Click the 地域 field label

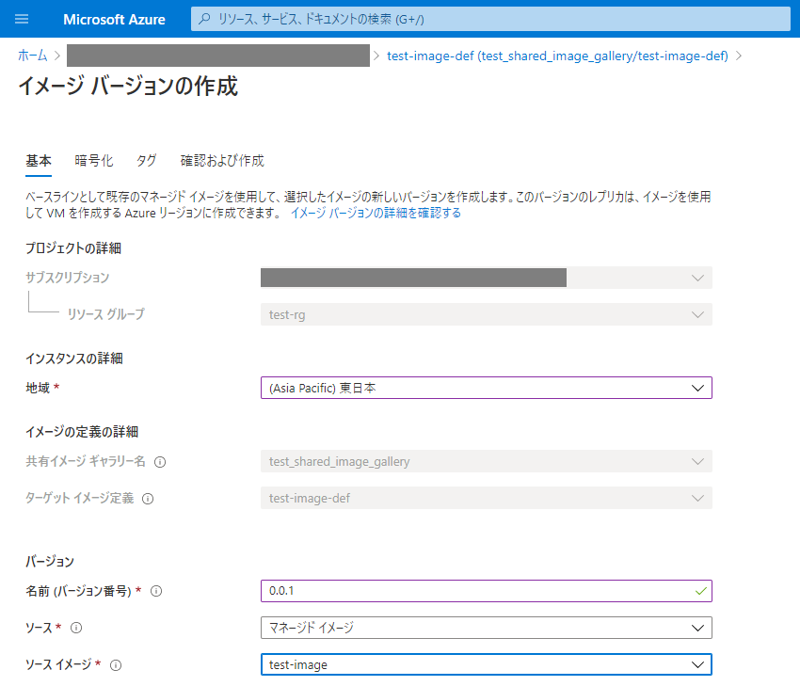point(38,388)
